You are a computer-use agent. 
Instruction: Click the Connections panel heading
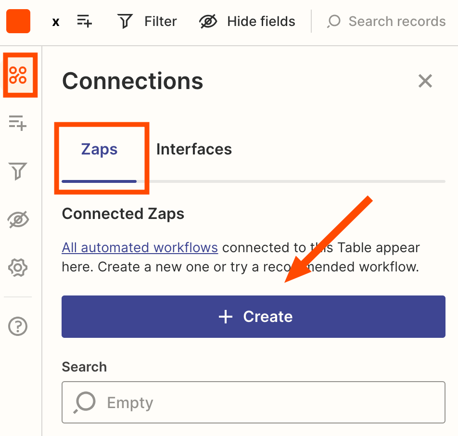coord(133,81)
